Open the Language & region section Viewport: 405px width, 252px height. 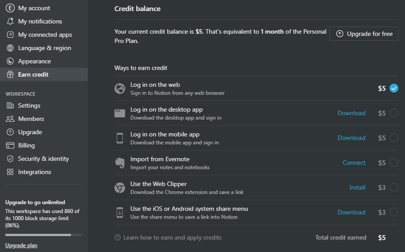coord(44,48)
